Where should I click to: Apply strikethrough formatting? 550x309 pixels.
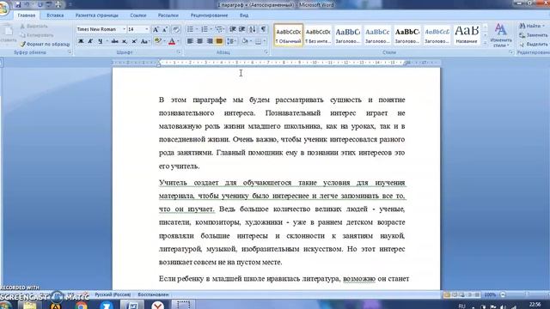pos(114,41)
